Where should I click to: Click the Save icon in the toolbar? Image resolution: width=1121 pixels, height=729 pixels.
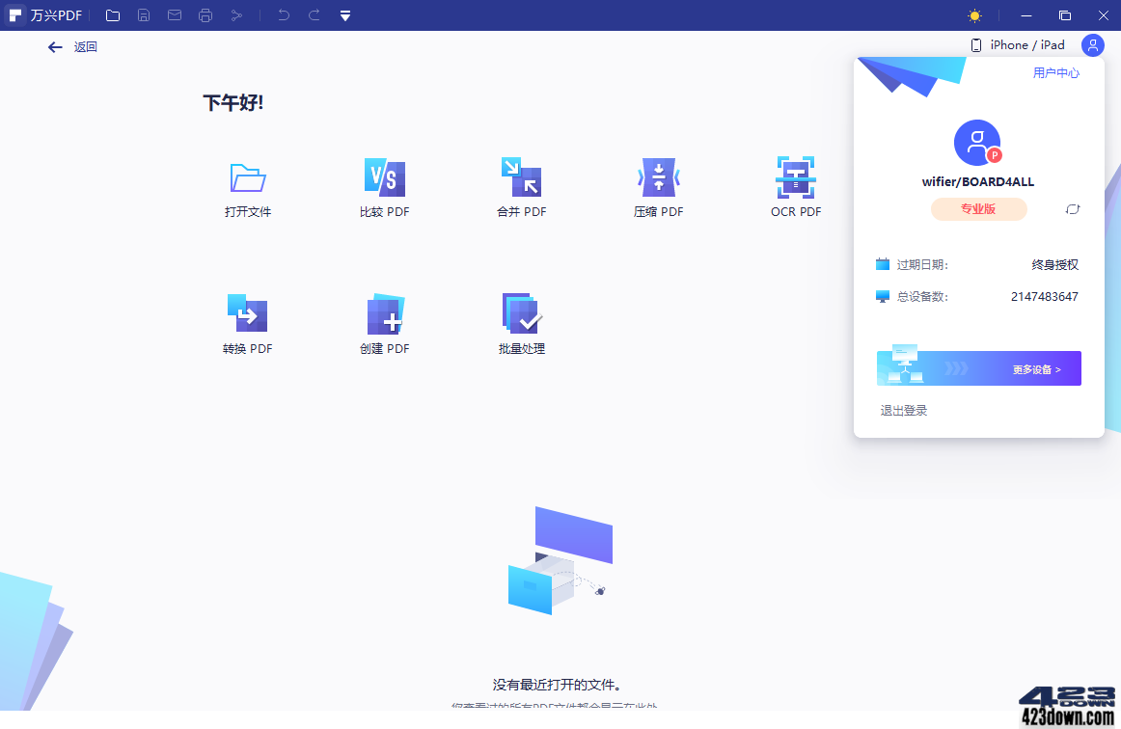tap(144, 15)
